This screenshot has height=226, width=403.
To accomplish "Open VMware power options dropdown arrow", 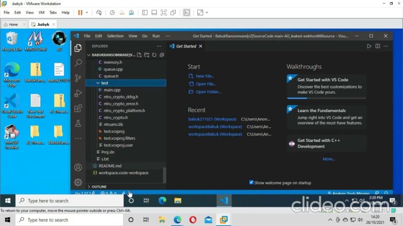I will click(87, 12).
